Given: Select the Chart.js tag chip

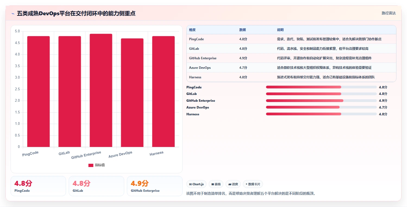Looking at the screenshot, I should [x=196, y=184].
